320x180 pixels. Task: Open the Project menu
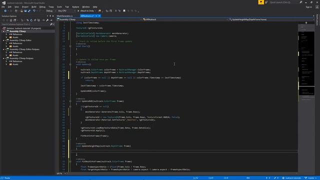tap(25, 6)
